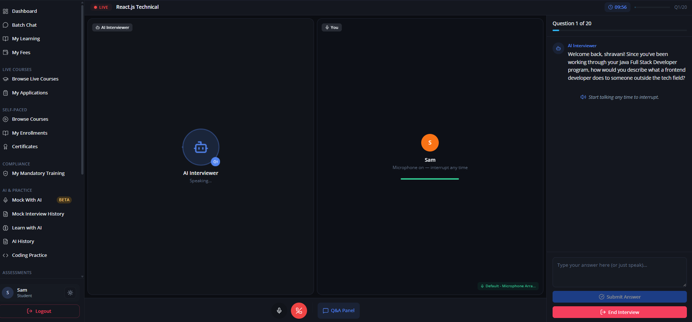Click the LIVE status badge
692x322 pixels.
tap(101, 7)
